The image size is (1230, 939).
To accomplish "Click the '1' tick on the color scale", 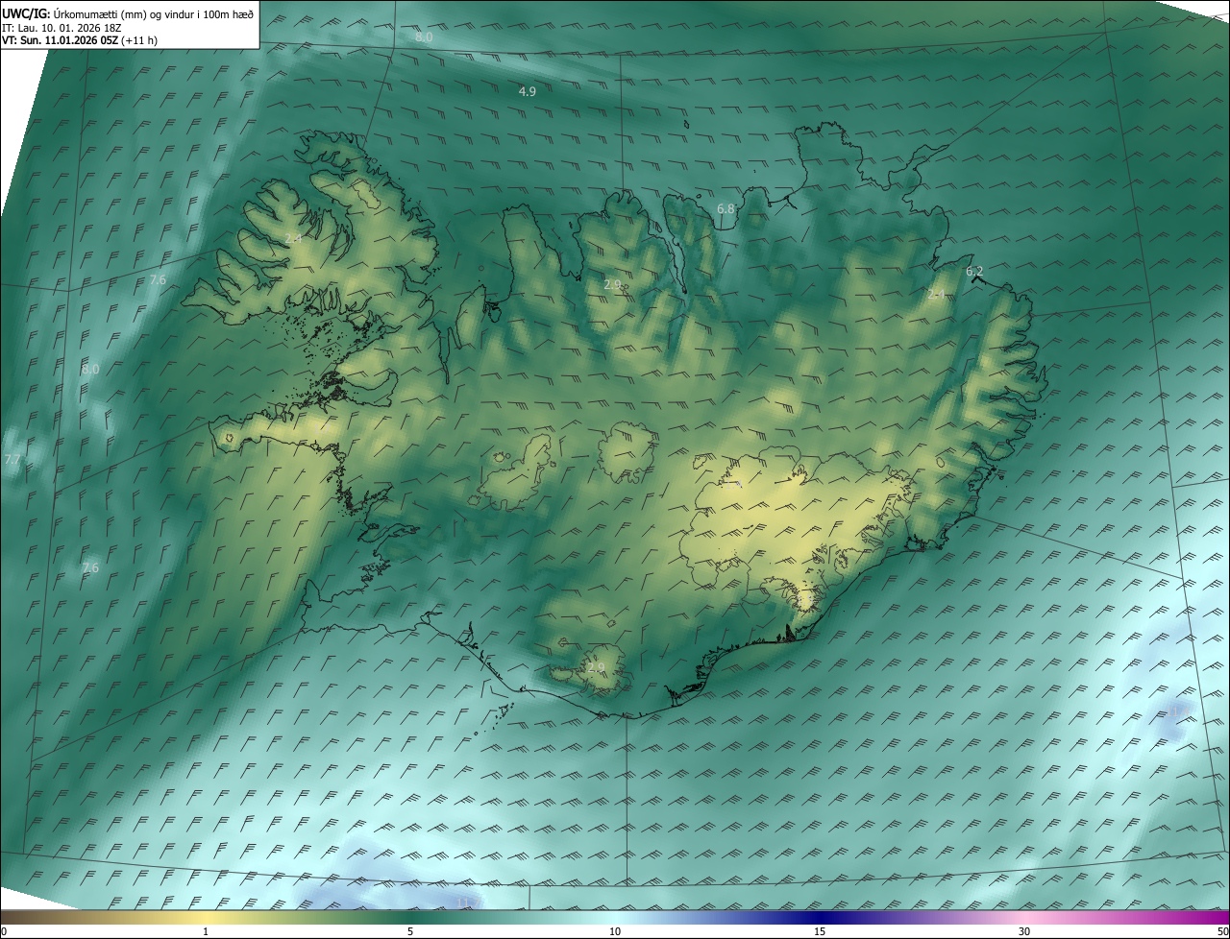I will 206,931.
